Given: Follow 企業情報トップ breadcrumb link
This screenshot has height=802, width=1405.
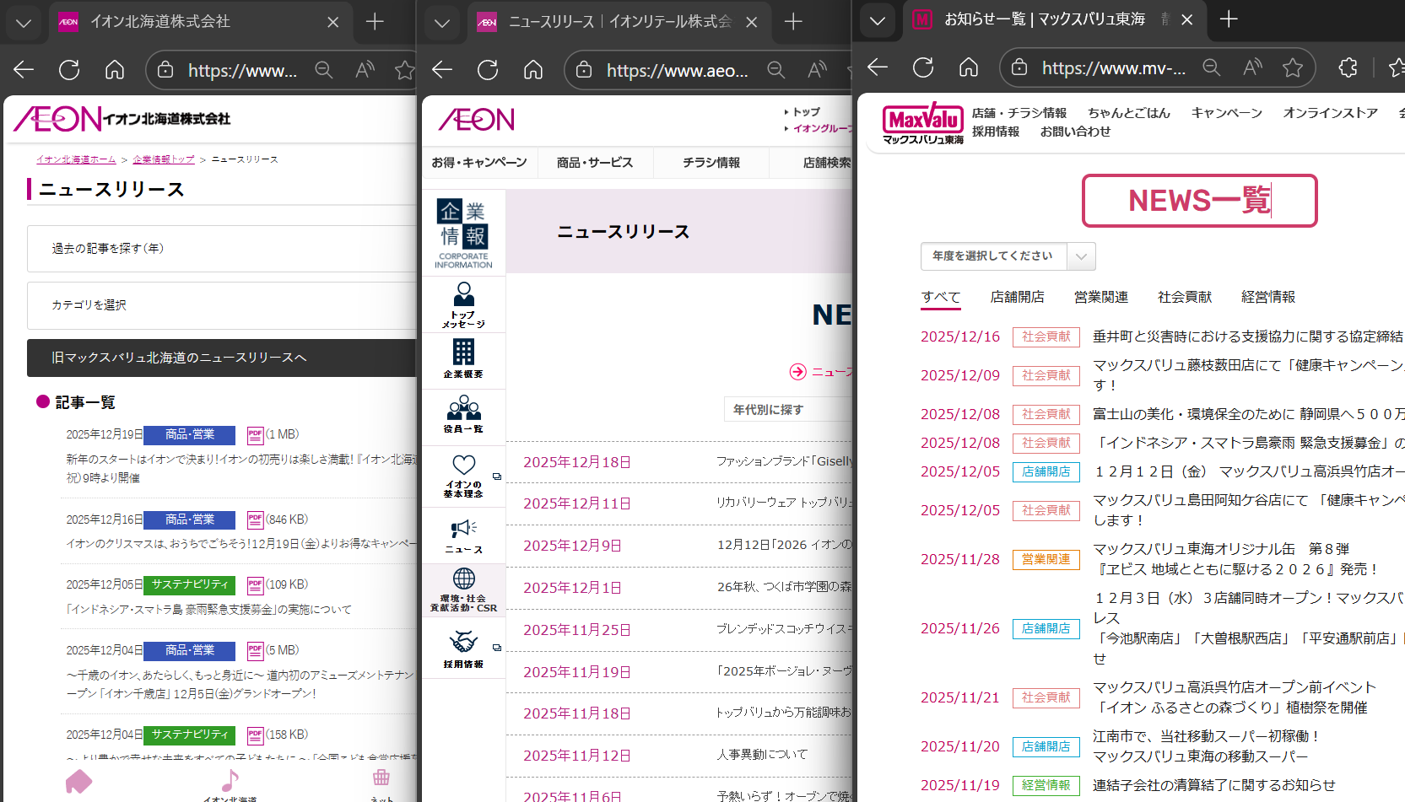Looking at the screenshot, I should [x=164, y=159].
